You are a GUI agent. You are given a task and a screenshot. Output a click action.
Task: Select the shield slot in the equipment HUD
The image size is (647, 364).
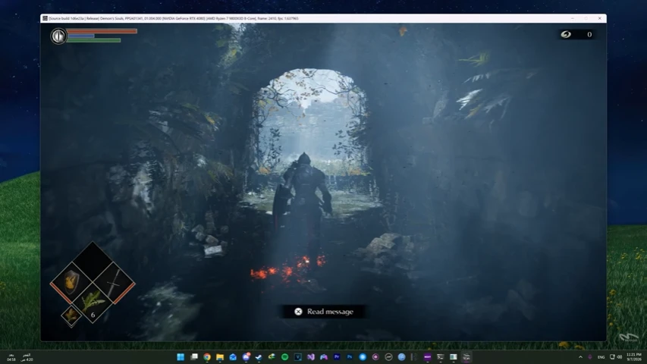click(x=71, y=283)
